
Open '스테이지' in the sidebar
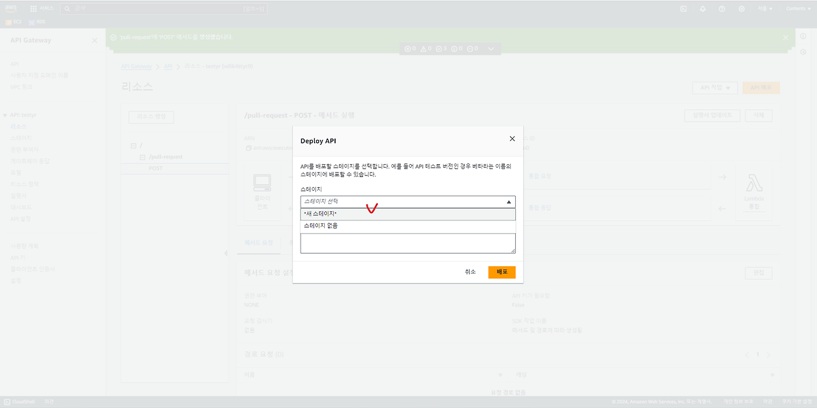21,138
